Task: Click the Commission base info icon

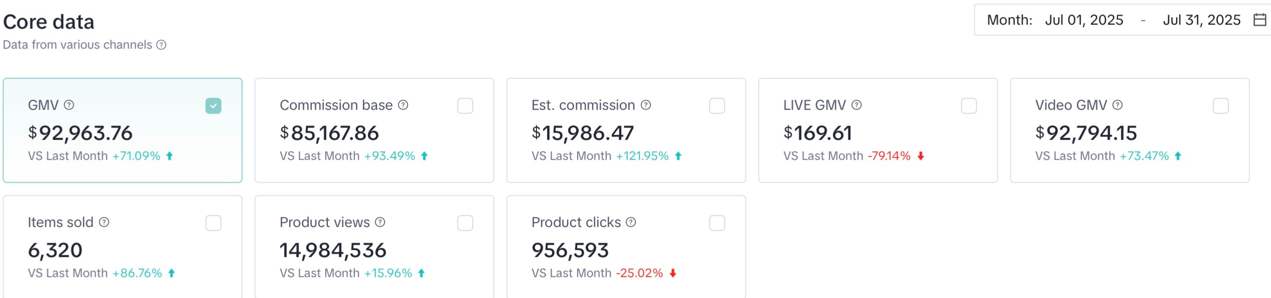Action: 404,105
